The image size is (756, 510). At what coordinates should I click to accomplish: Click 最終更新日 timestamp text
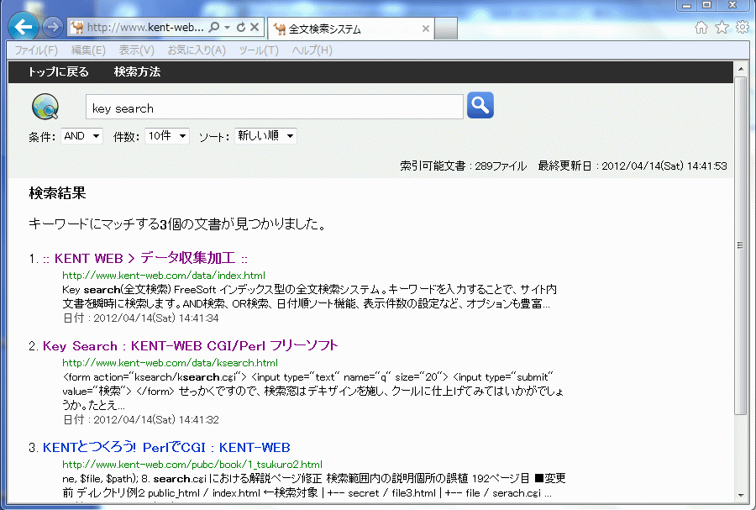(x=632, y=166)
